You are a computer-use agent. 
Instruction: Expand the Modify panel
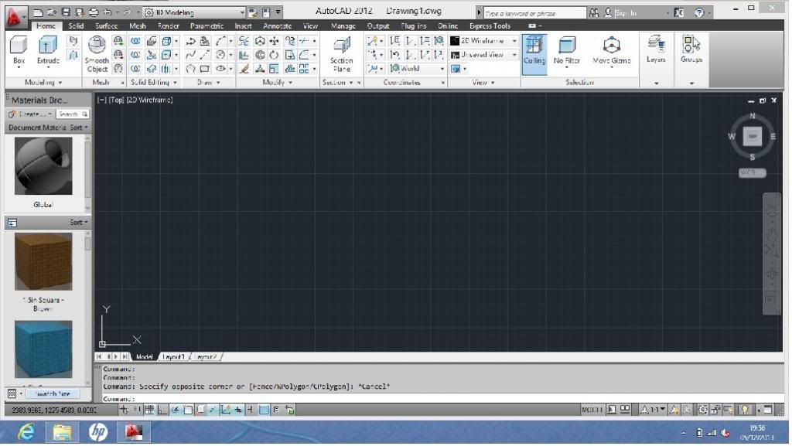pyautogui.click(x=278, y=82)
